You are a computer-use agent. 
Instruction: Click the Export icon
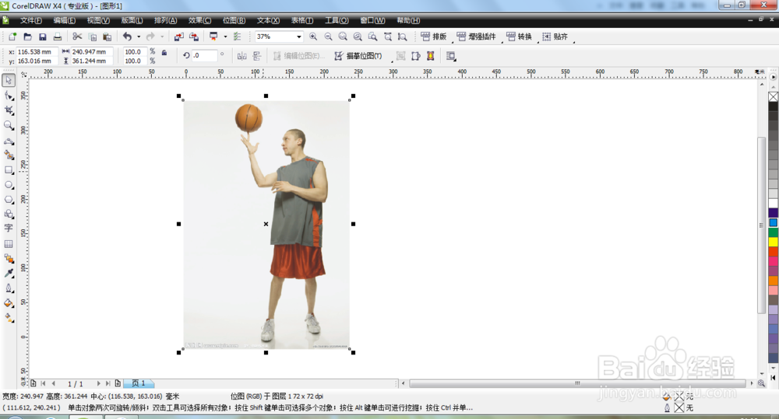pyautogui.click(x=194, y=37)
